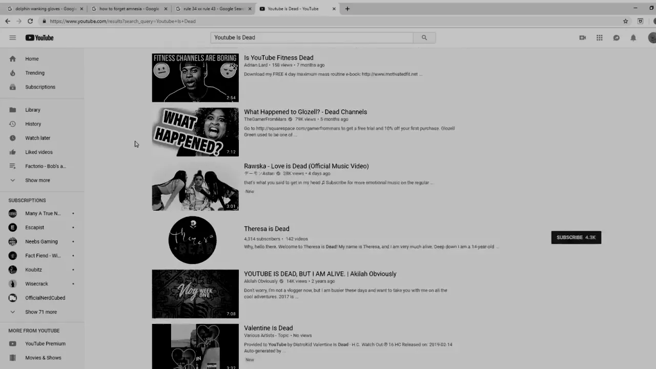Click the browser address bar URL
This screenshot has height=369, width=656.
click(x=123, y=21)
